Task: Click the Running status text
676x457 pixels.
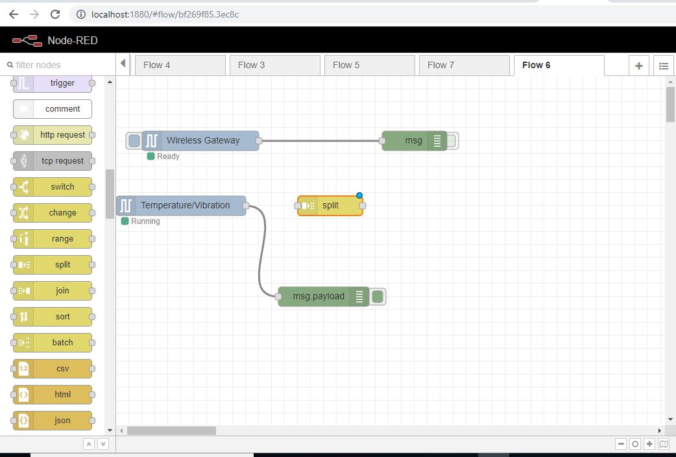Action: (145, 221)
